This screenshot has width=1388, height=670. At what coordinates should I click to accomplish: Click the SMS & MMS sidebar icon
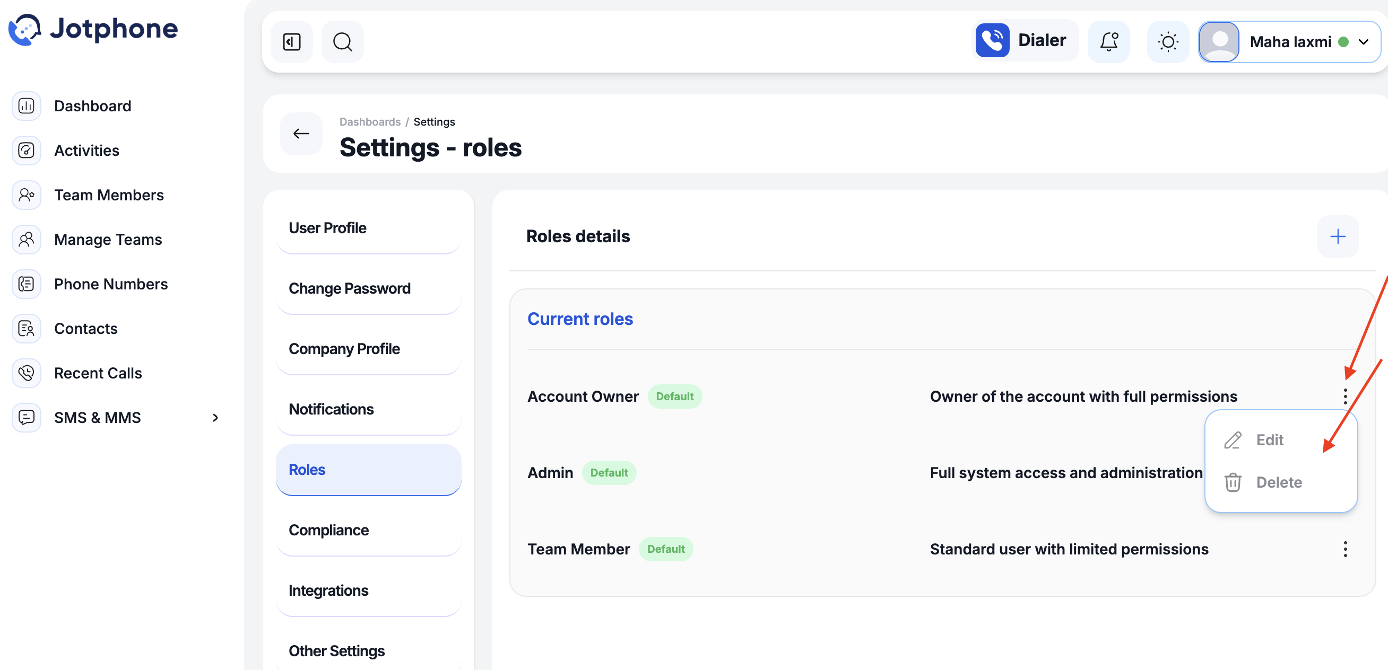tap(27, 418)
